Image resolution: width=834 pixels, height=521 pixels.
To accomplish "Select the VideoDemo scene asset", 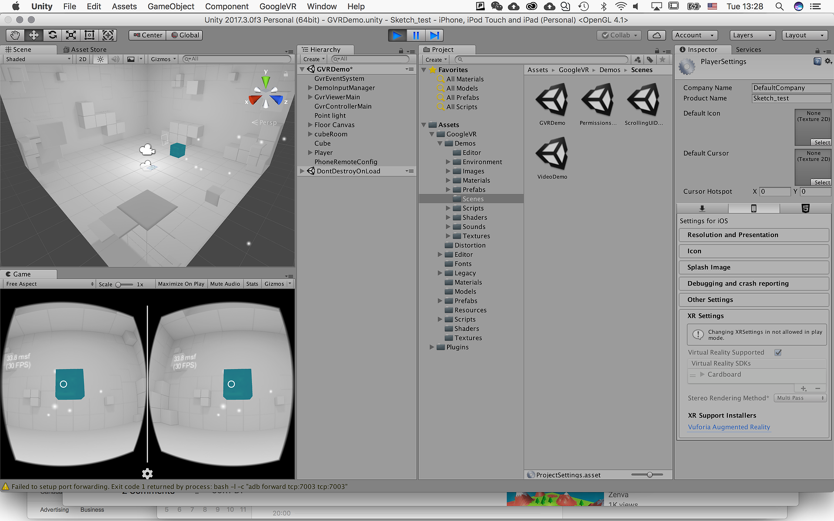I will (x=552, y=158).
